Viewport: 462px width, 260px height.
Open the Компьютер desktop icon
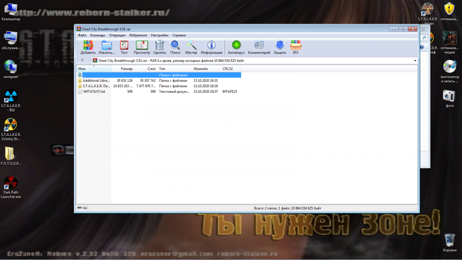(x=11, y=12)
